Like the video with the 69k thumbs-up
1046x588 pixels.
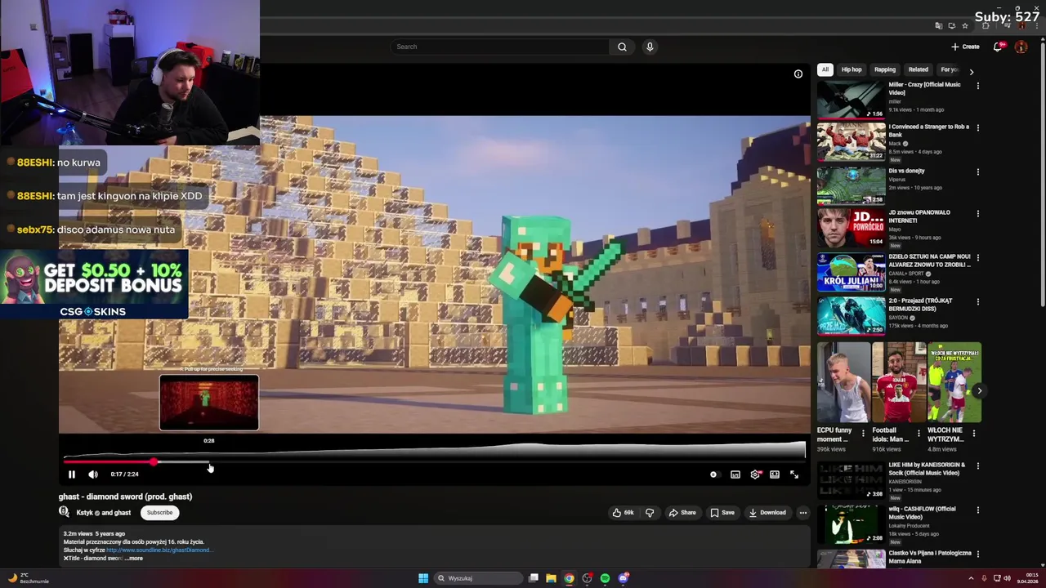(624, 513)
